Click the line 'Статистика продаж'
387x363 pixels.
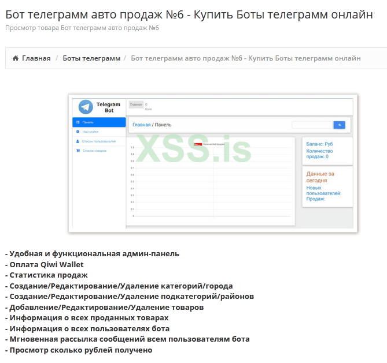46,275
